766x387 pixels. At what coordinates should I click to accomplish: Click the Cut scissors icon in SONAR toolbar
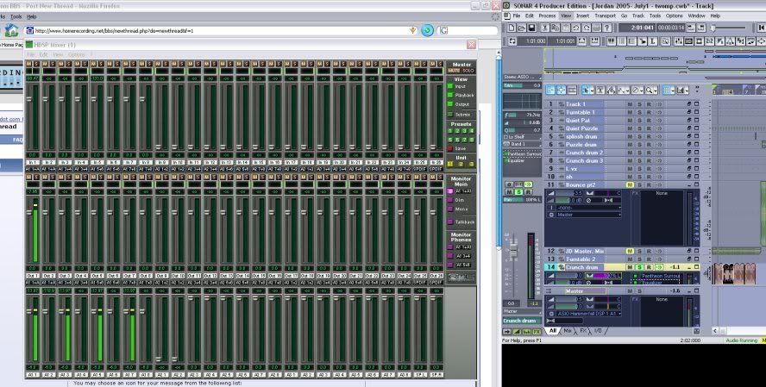[544, 28]
